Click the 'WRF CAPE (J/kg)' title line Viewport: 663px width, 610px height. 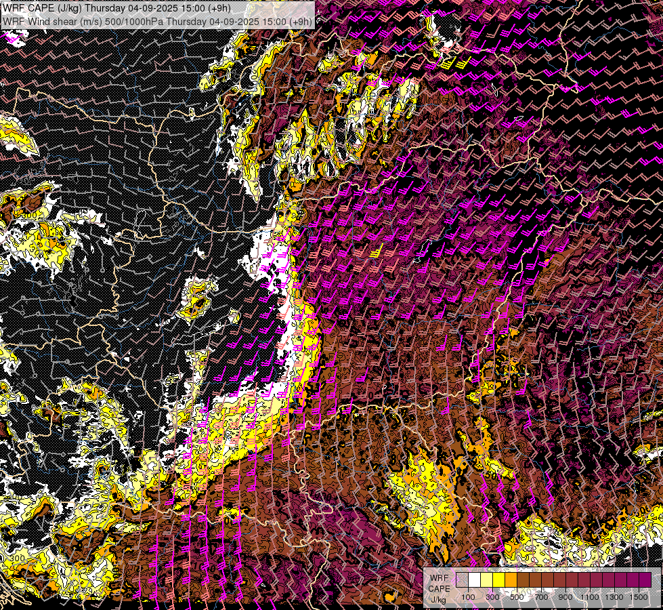(116, 8)
